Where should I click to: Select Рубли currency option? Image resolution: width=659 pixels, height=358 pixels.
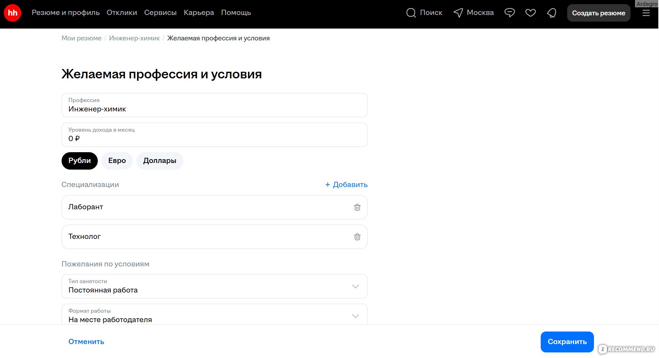pyautogui.click(x=79, y=161)
